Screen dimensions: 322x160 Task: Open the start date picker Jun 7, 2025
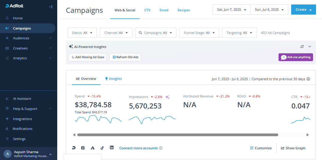point(232,10)
